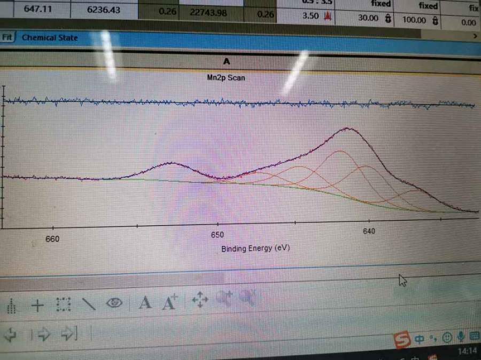This screenshot has width=481, height=360.
Task: Click the red peak icon beside 3.50
Action: click(328, 15)
